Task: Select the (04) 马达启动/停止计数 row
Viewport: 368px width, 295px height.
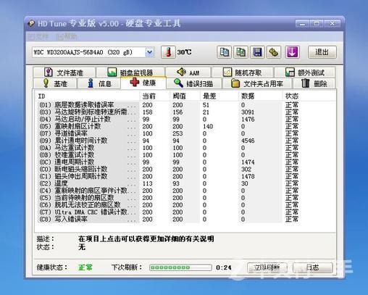Action: point(185,120)
